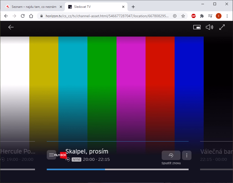Open a new browser tab
The height and width of the screenshot is (183, 233).
click(133, 7)
